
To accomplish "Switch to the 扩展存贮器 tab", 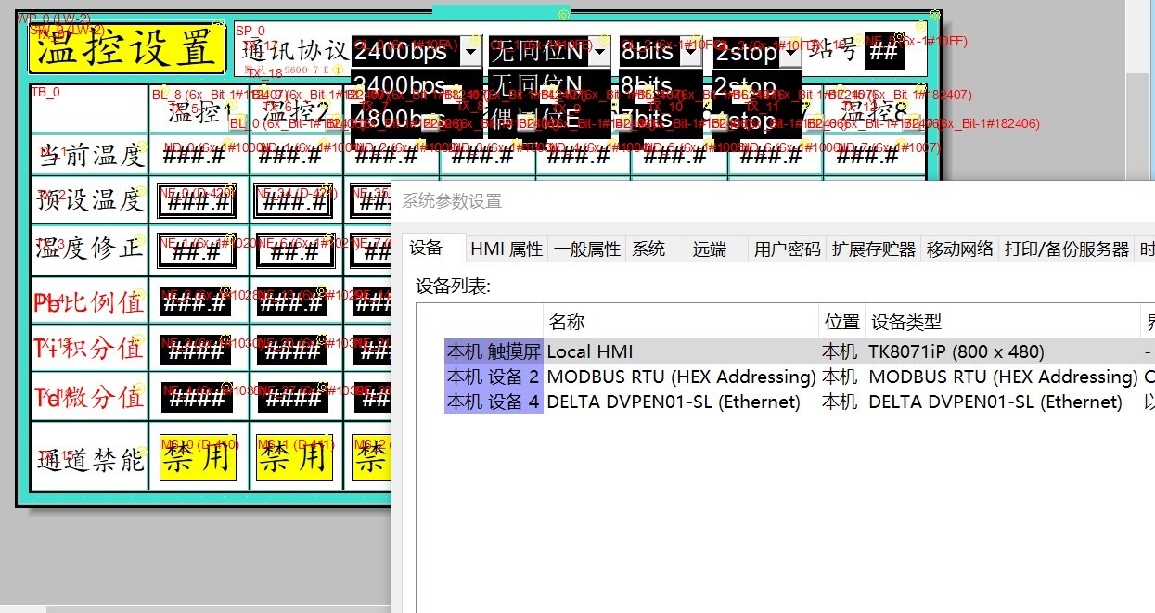I will (x=874, y=249).
